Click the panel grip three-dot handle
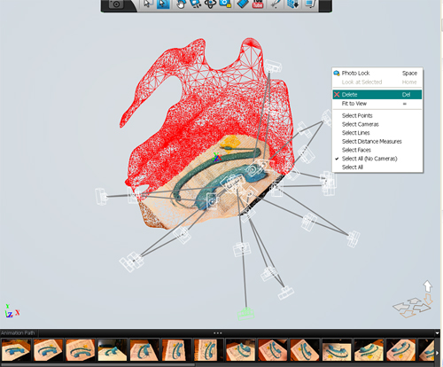Image resolution: width=443 pixels, height=367 pixels. coord(218,333)
